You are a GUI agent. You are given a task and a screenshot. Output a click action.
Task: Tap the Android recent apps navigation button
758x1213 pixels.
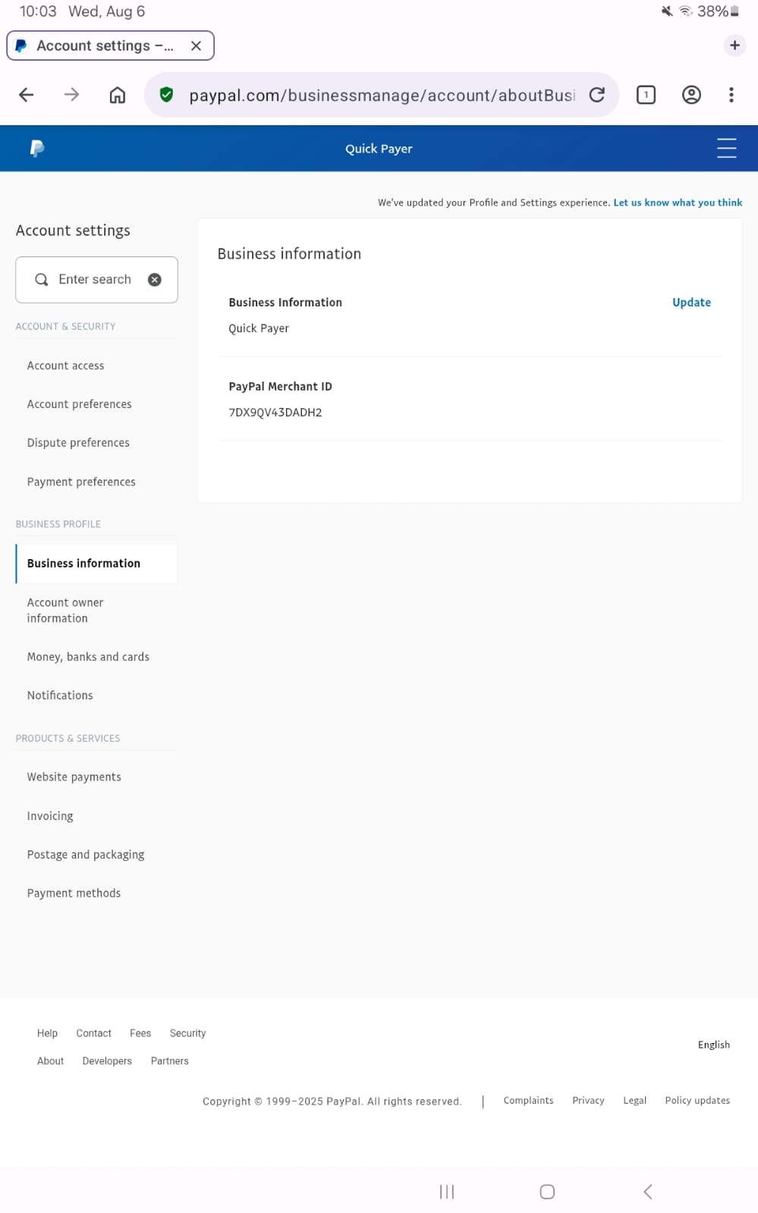(x=447, y=1192)
